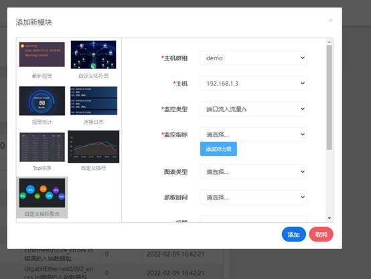371x279 pixels.
Task: Open the 图表类型 dropdown
Action: 253,172
